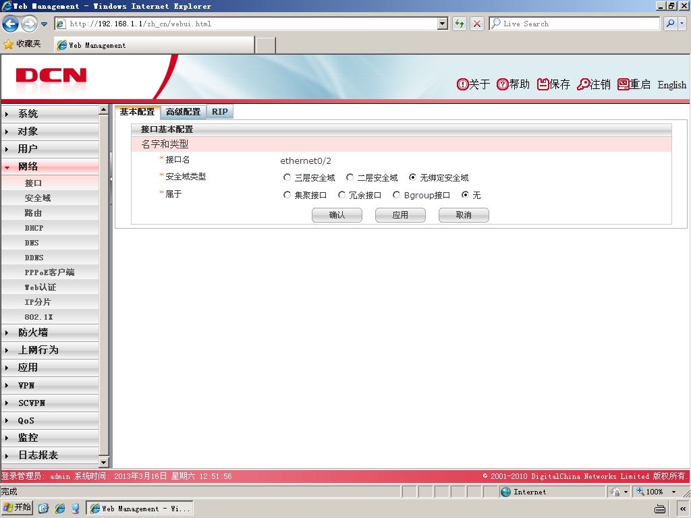
Task: Click in the address bar URL field
Action: 251,24
